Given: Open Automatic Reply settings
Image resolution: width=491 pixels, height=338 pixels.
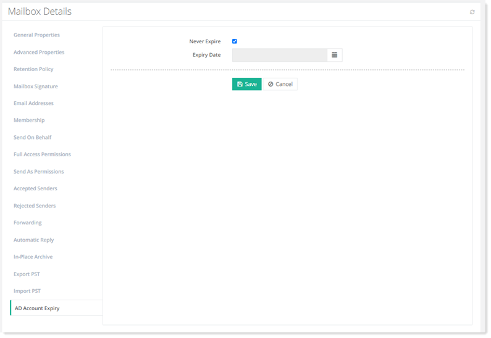Looking at the screenshot, I should pos(34,240).
